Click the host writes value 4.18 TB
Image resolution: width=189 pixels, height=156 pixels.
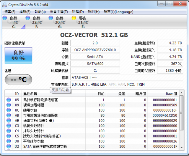pos(170,50)
